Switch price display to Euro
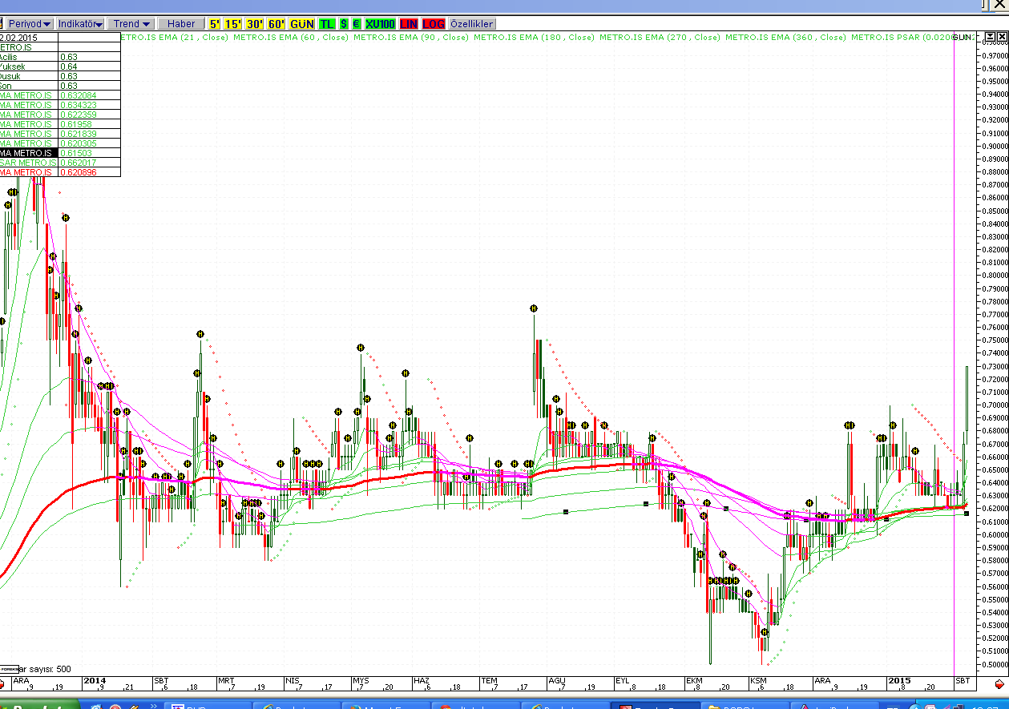 tap(356, 24)
